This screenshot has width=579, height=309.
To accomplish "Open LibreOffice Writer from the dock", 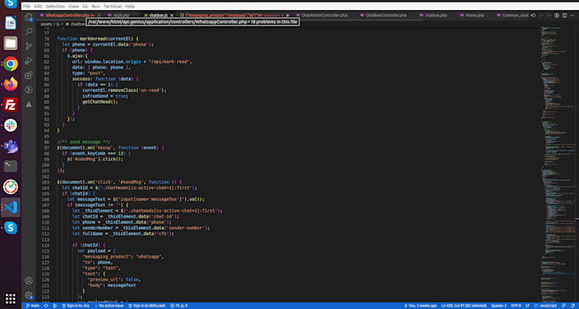I will (x=10, y=23).
